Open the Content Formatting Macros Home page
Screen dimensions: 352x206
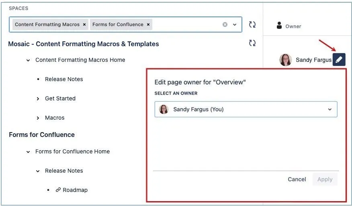[x=80, y=60]
